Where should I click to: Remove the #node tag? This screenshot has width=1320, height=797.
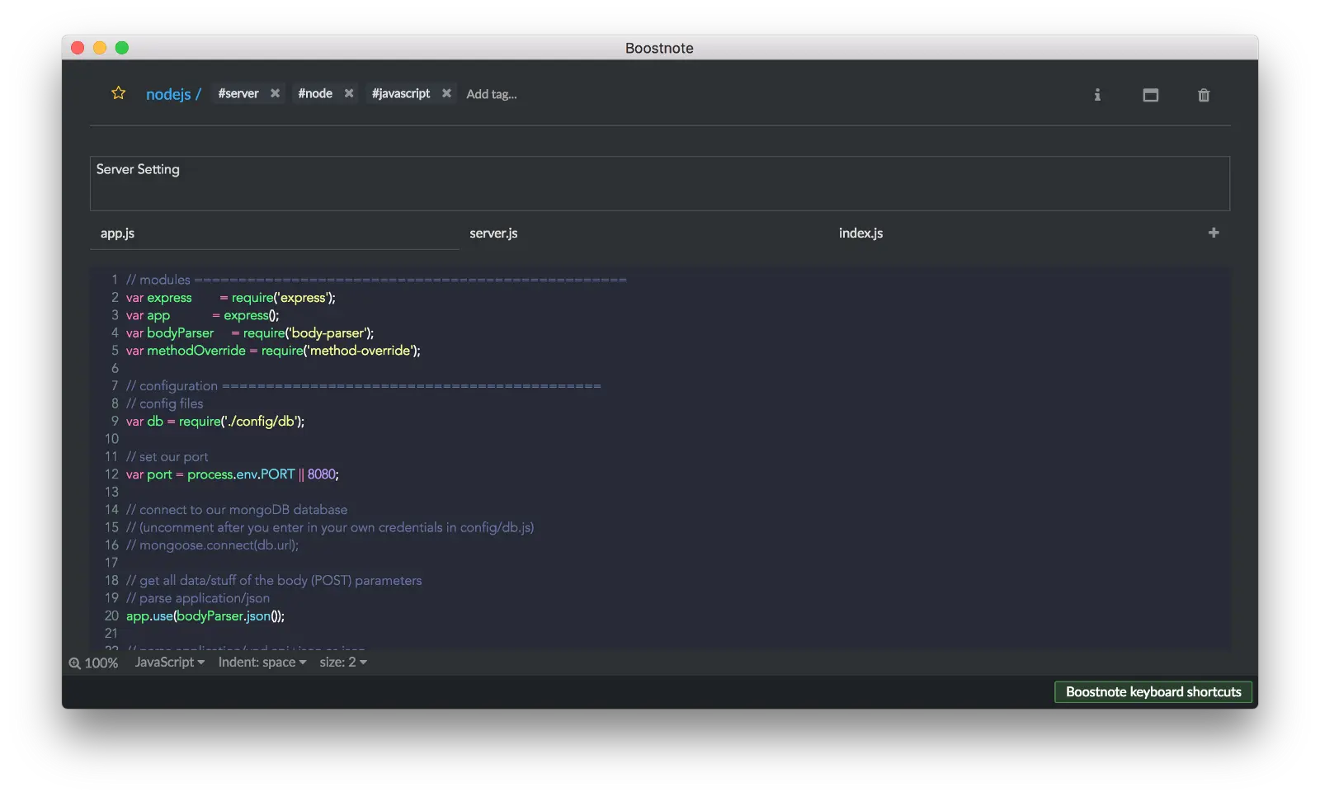point(349,93)
